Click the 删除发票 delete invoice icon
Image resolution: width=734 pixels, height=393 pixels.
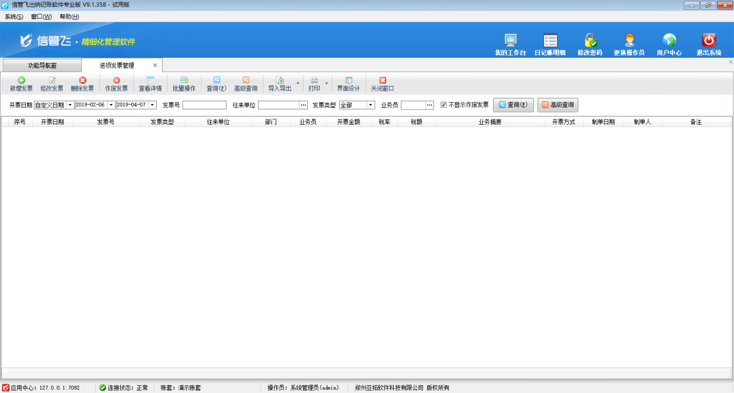click(82, 81)
